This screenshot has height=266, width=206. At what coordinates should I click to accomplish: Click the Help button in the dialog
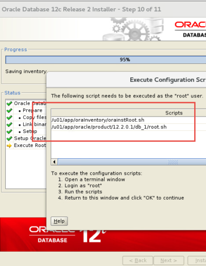pos(59,221)
